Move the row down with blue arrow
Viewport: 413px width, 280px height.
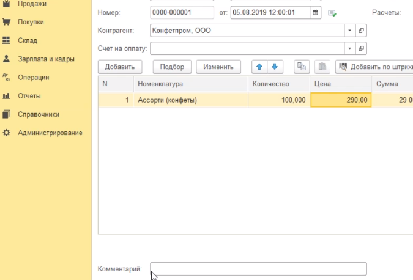tap(275, 66)
